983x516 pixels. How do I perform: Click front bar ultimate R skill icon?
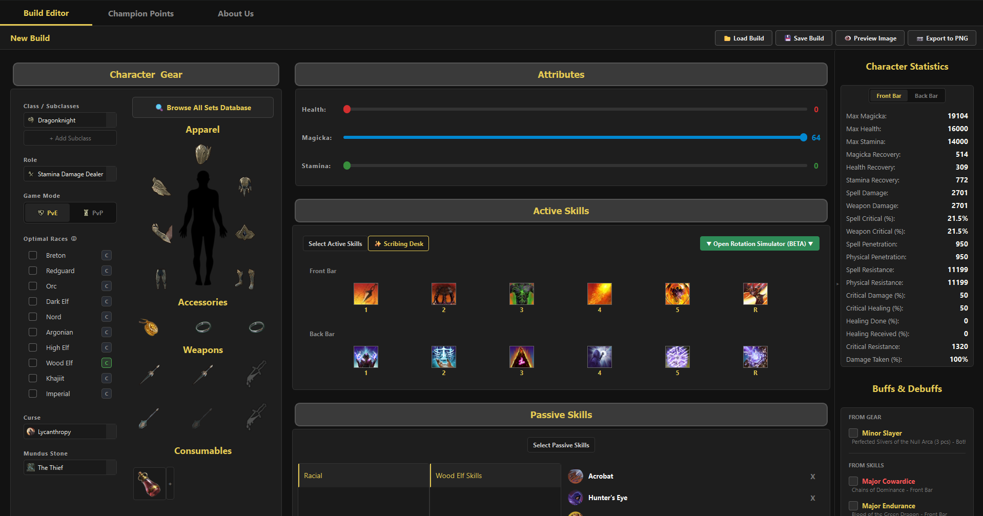[755, 294]
